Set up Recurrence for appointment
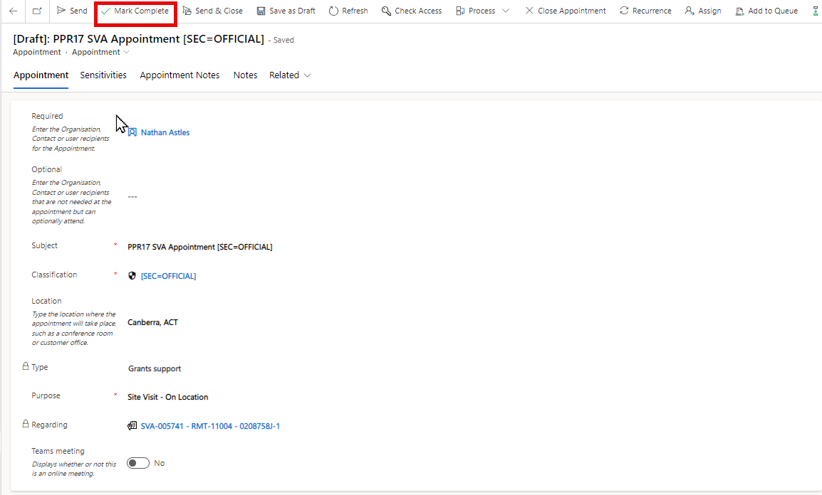The image size is (822, 495). 645,11
